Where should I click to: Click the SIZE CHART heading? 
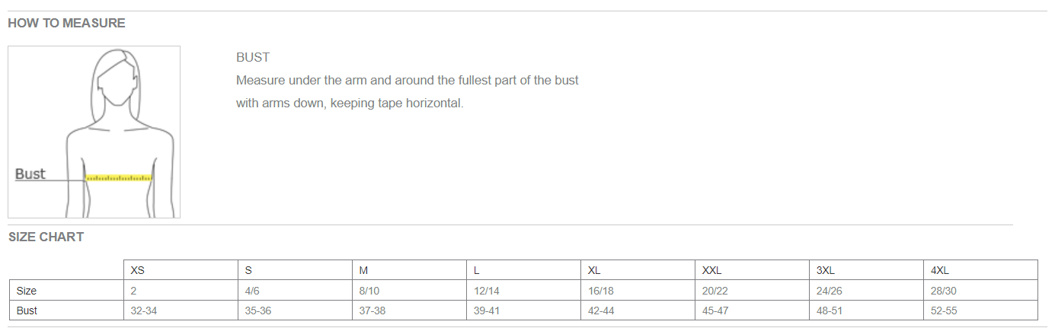46,237
